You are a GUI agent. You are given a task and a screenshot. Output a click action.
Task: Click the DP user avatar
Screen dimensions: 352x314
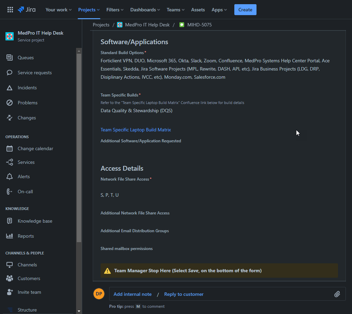[99, 294]
